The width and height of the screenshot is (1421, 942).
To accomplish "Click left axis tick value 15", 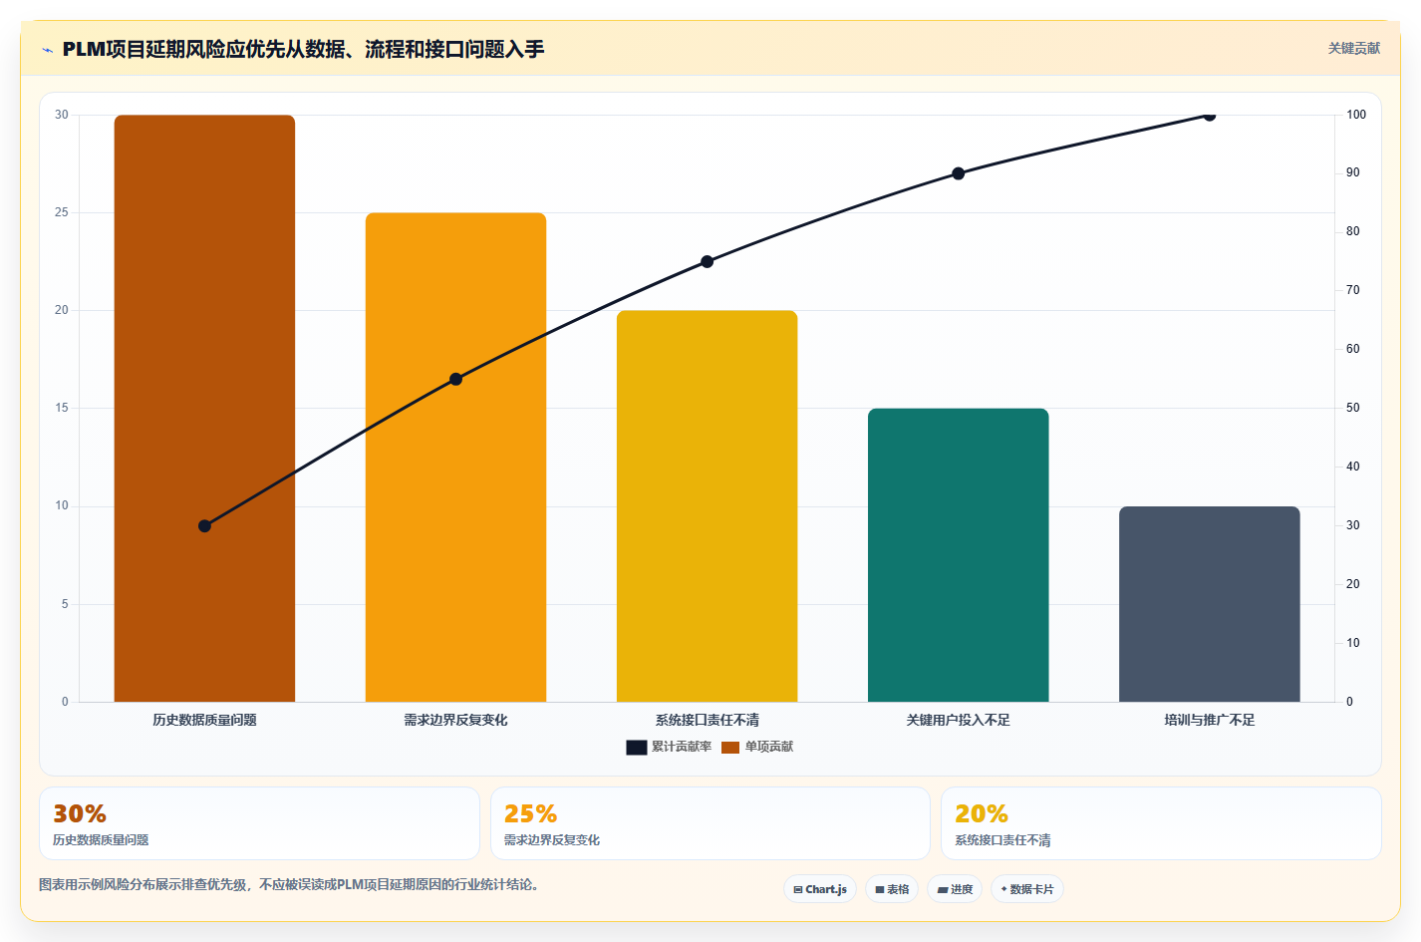I will 62,408.
